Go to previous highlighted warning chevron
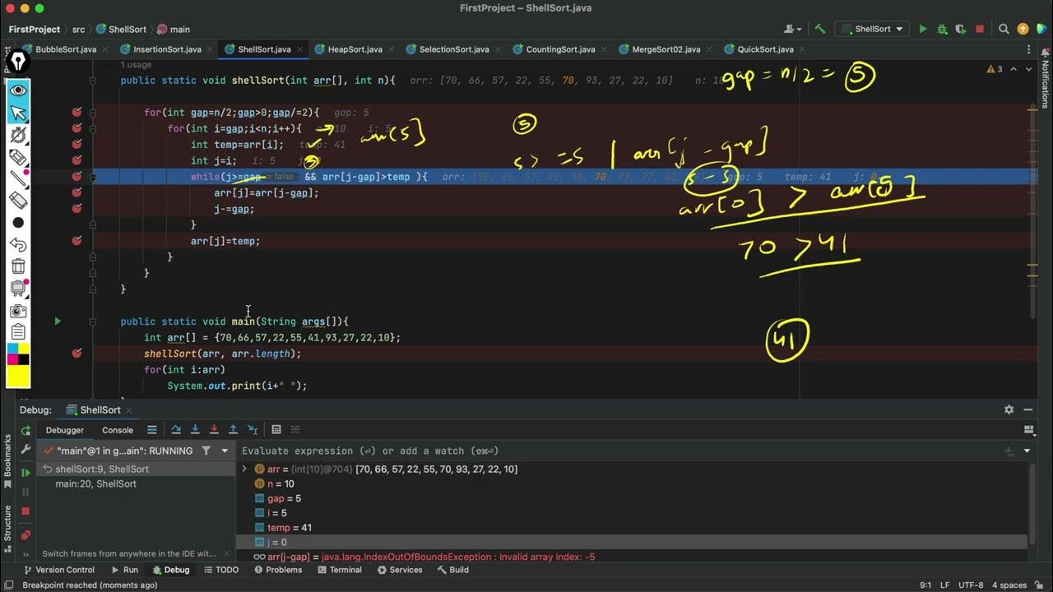 click(x=1014, y=70)
